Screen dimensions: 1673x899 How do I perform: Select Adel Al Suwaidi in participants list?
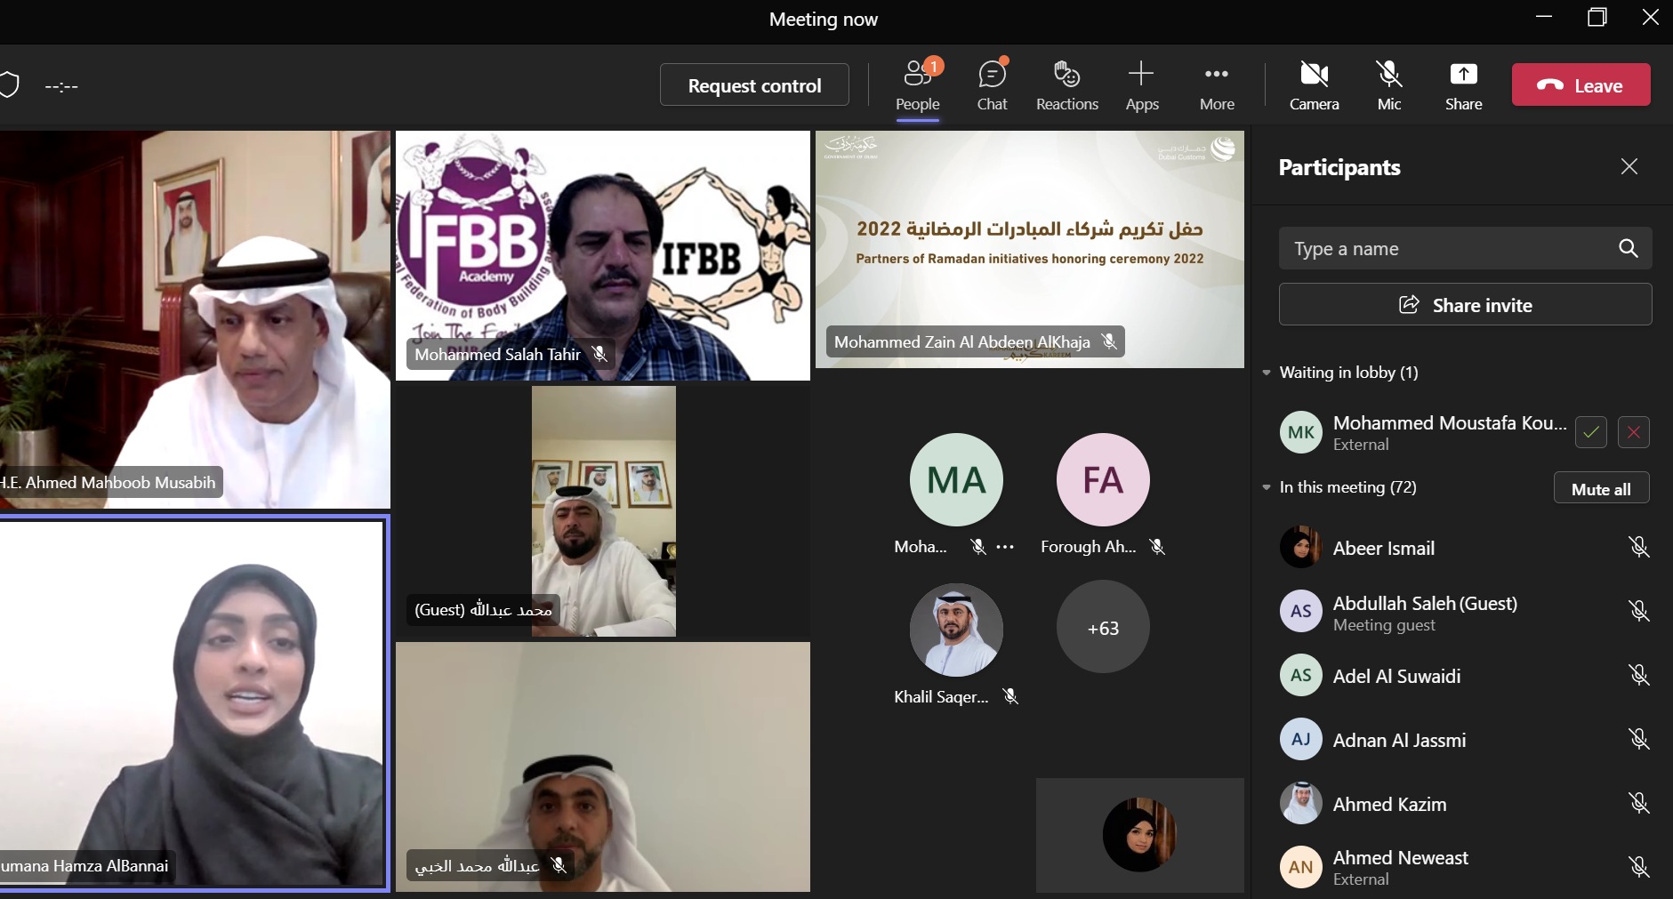[x=1463, y=675]
